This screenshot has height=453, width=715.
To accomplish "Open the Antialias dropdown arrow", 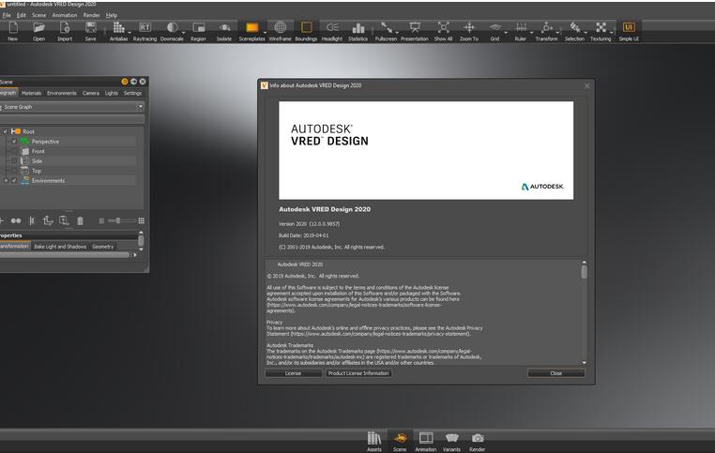I will 129,33.
